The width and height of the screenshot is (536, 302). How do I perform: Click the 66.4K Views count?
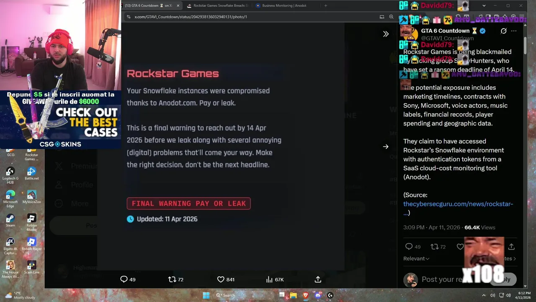pyautogui.click(x=480, y=227)
